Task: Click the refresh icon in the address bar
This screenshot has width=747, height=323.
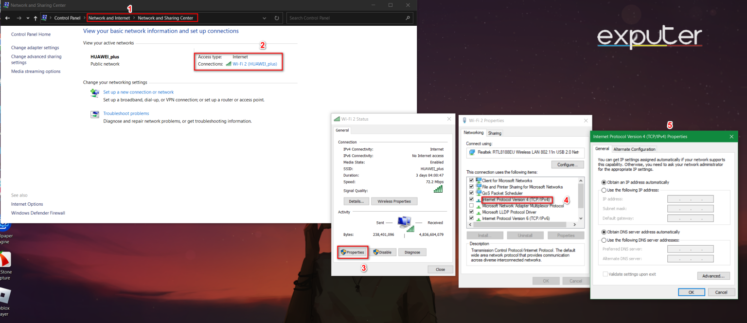Action: coord(276,18)
